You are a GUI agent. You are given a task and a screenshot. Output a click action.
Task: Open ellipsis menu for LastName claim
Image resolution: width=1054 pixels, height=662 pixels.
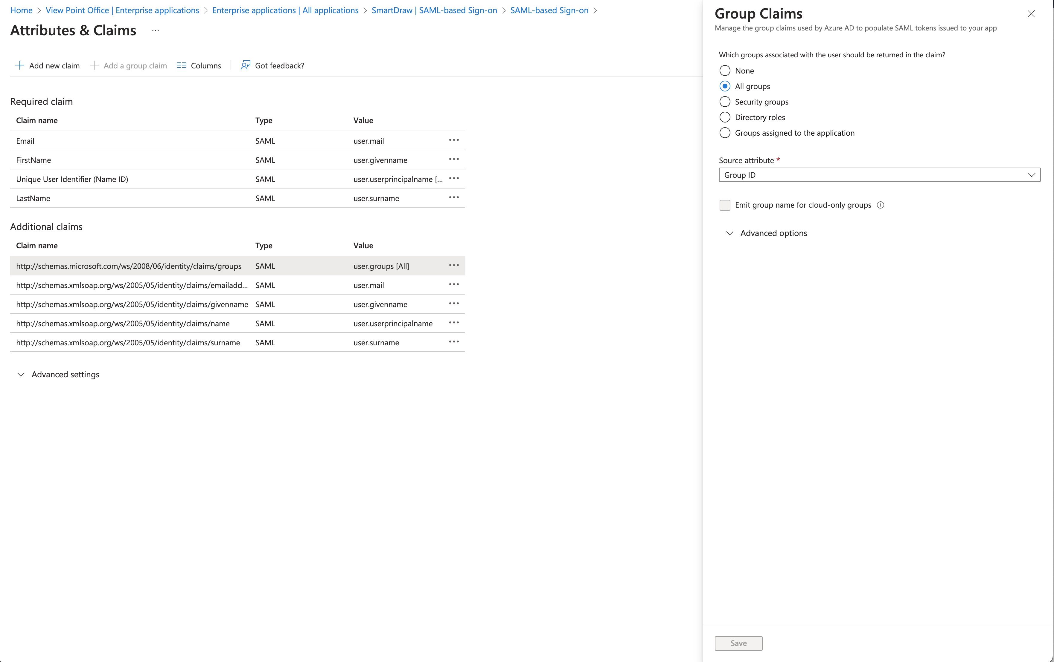453,198
